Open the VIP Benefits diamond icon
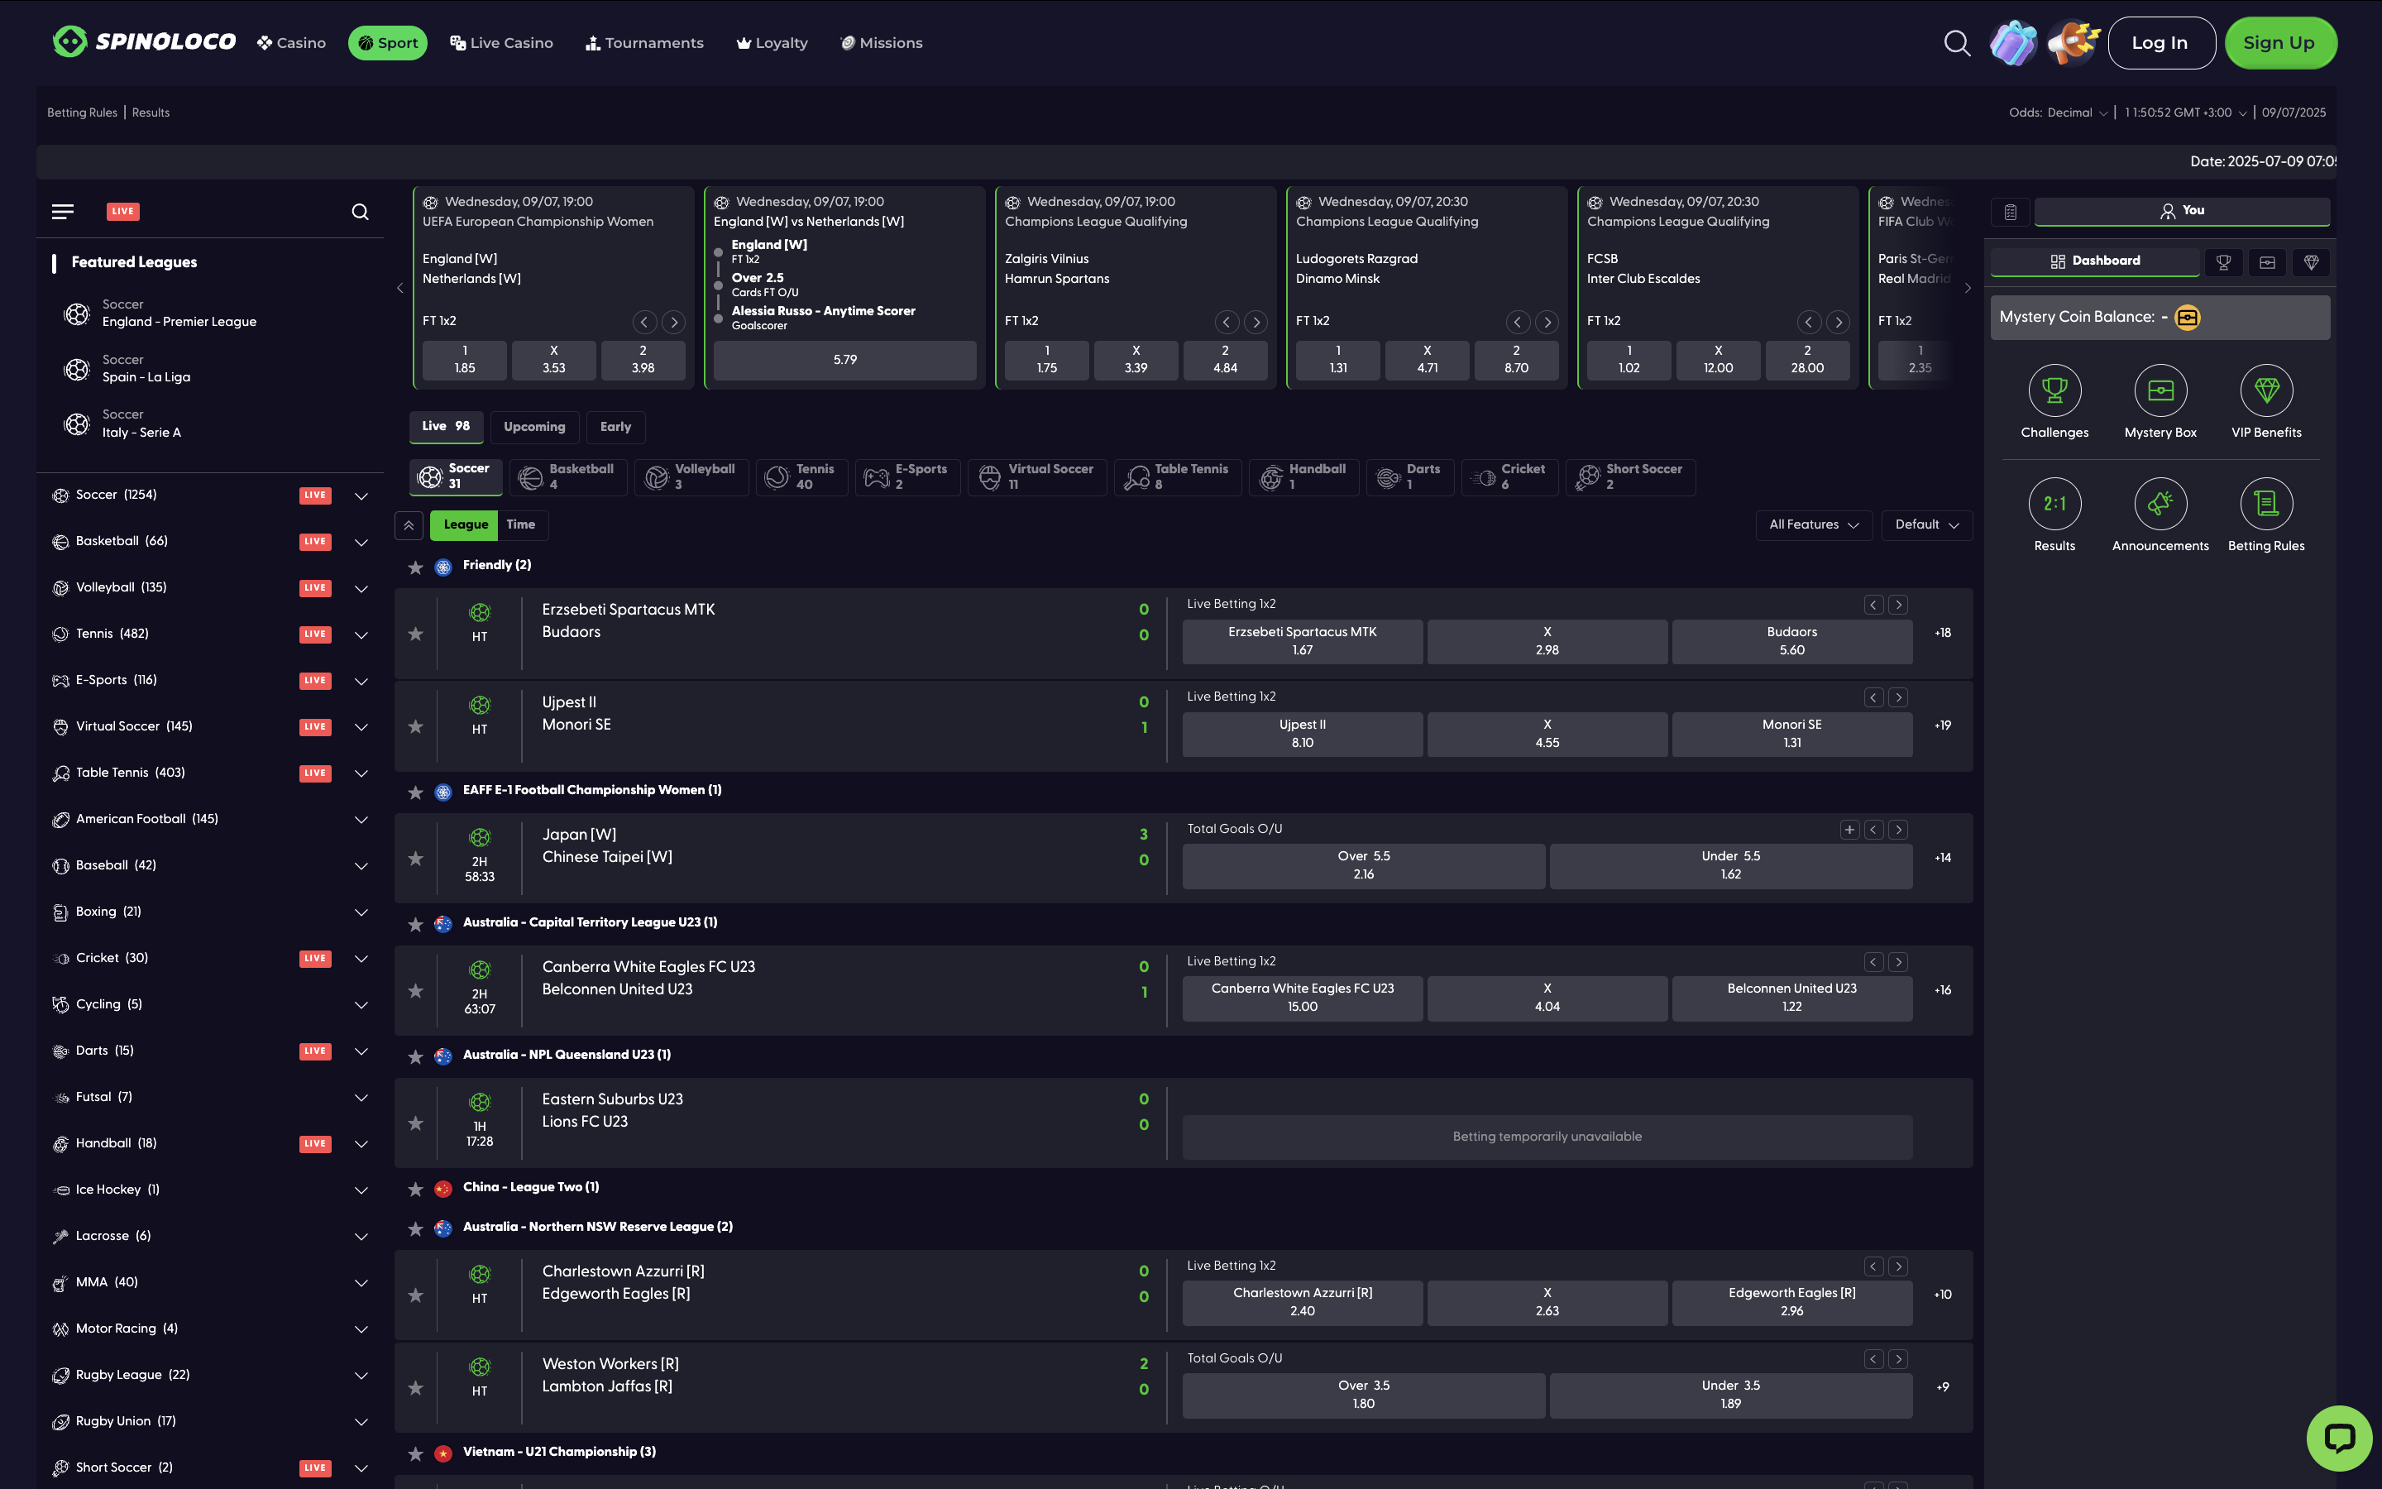 click(x=2266, y=391)
